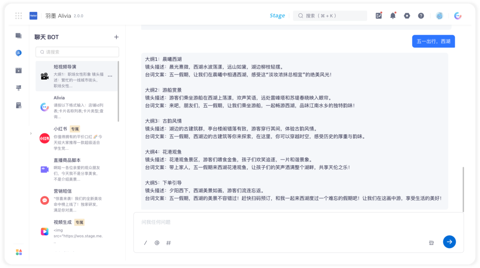This screenshot has height=268, width=480.
Task: Open the user avatar in header
Action: (x=439, y=16)
